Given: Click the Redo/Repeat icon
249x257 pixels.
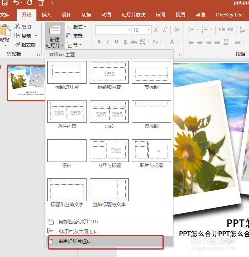Looking at the screenshot, I should click(29, 2).
